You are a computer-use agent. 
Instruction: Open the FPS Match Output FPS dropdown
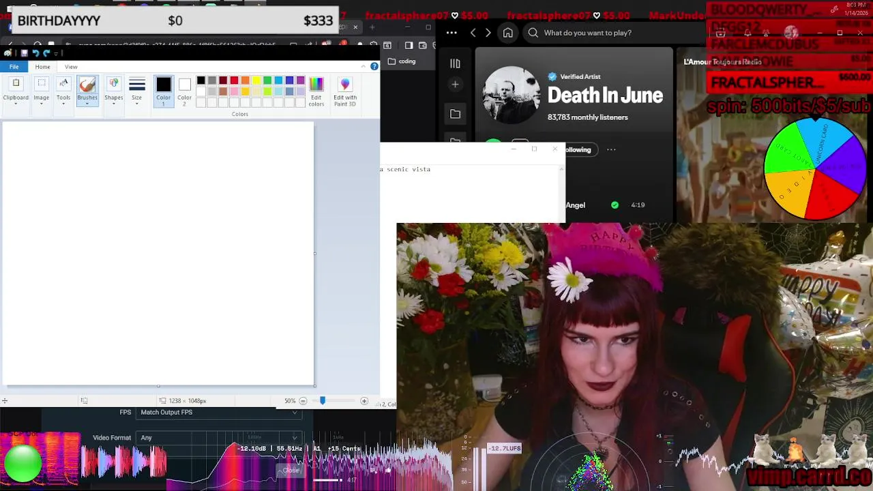[219, 413]
